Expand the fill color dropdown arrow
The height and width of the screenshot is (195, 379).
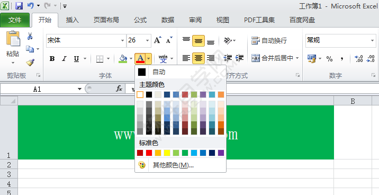(x=131, y=58)
